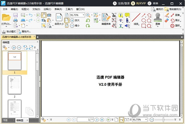Select the red arrow drawing tool
The width and height of the screenshot is (185, 124).
(143, 15)
